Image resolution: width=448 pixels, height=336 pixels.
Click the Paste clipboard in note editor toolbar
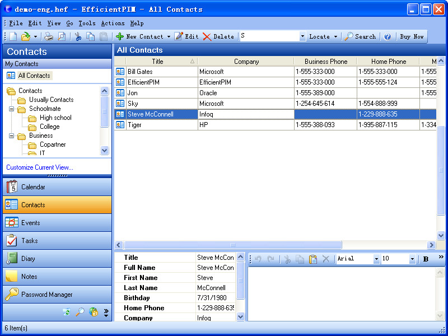pos(313,259)
